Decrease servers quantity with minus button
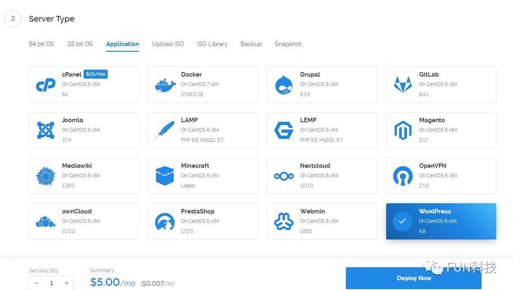Viewport: 513px width, 290px height. pyautogui.click(x=37, y=283)
